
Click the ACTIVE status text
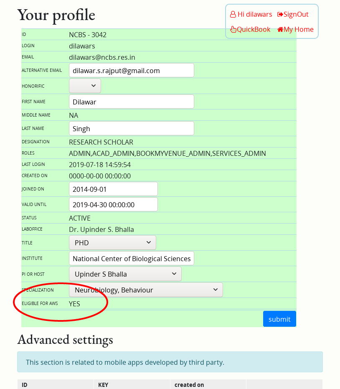pyautogui.click(x=80, y=218)
